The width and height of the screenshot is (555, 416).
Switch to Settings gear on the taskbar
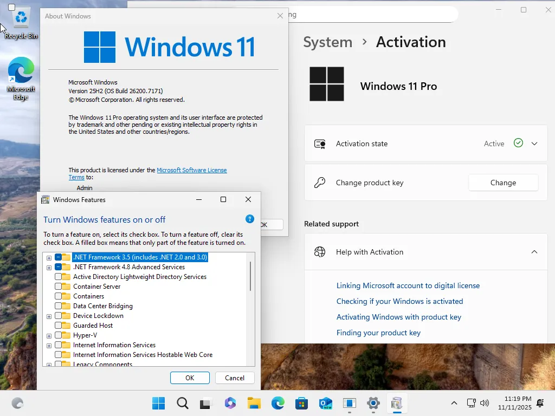(x=373, y=403)
